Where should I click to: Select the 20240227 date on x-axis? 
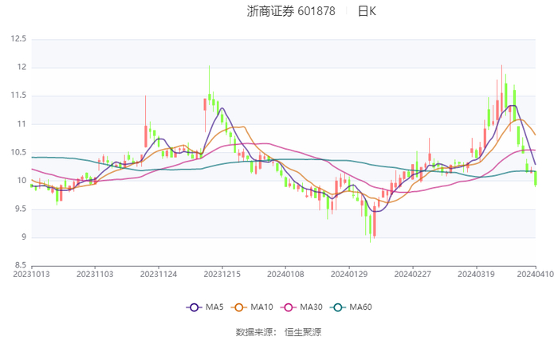[413, 273]
